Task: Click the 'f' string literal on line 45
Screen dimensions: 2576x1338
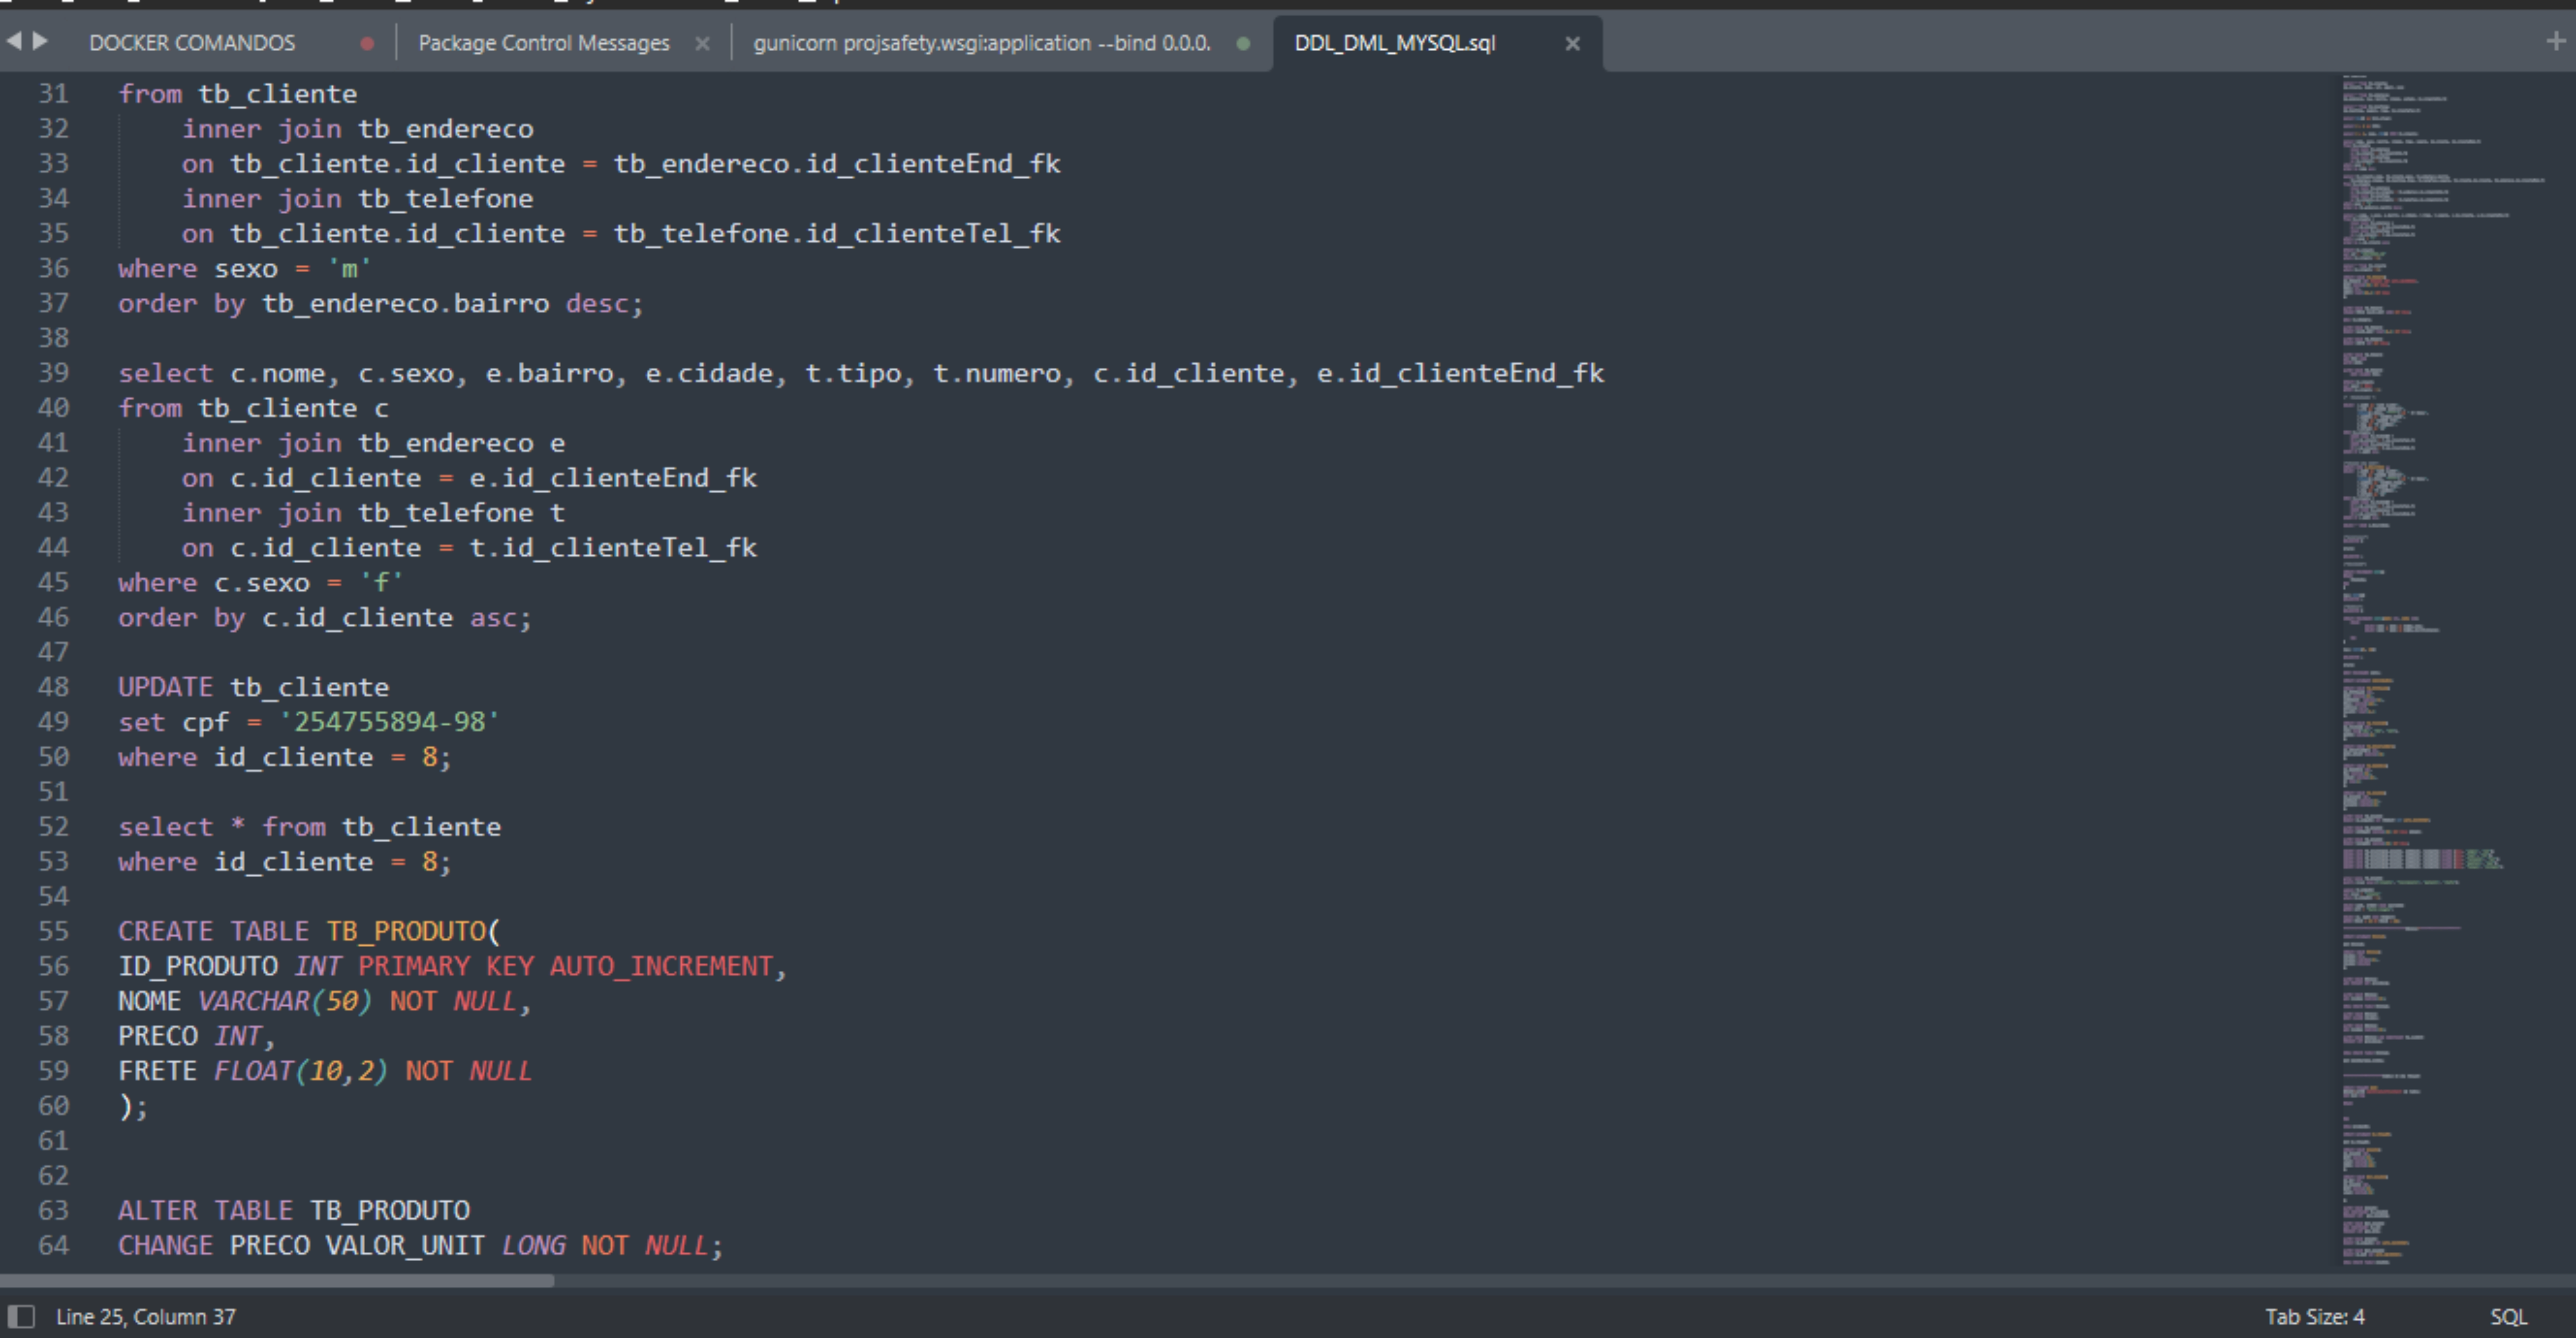Action: click(x=382, y=583)
